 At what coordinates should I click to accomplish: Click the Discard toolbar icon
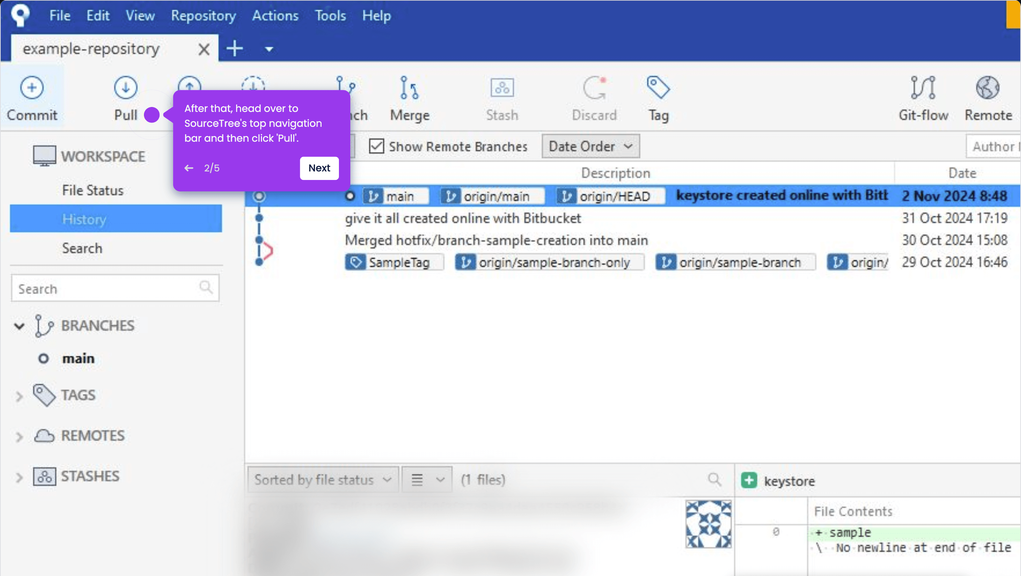(594, 87)
